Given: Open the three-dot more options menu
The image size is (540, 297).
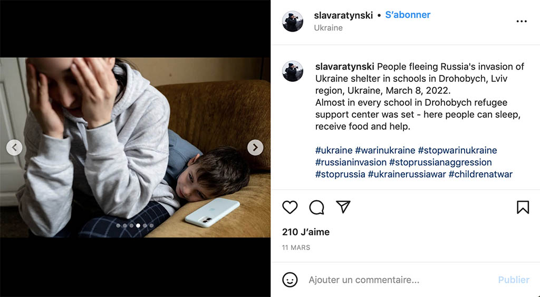Looking at the screenshot, I should [x=522, y=21].
